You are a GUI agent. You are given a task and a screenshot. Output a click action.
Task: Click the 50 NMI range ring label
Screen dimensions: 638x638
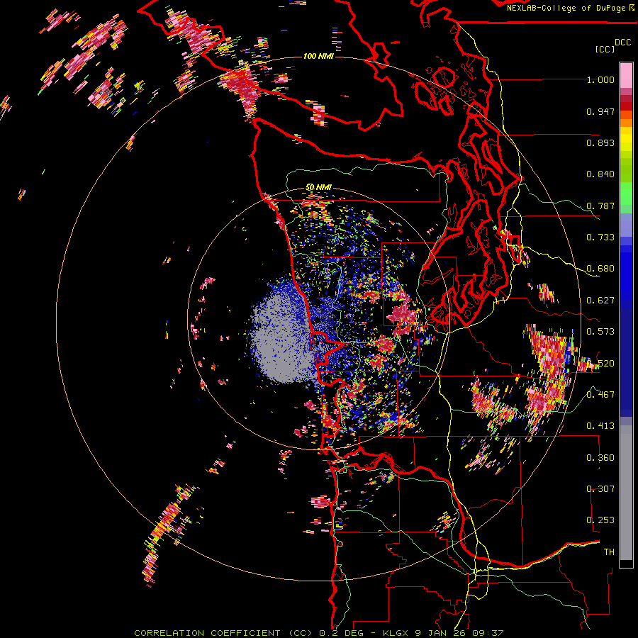(318, 187)
